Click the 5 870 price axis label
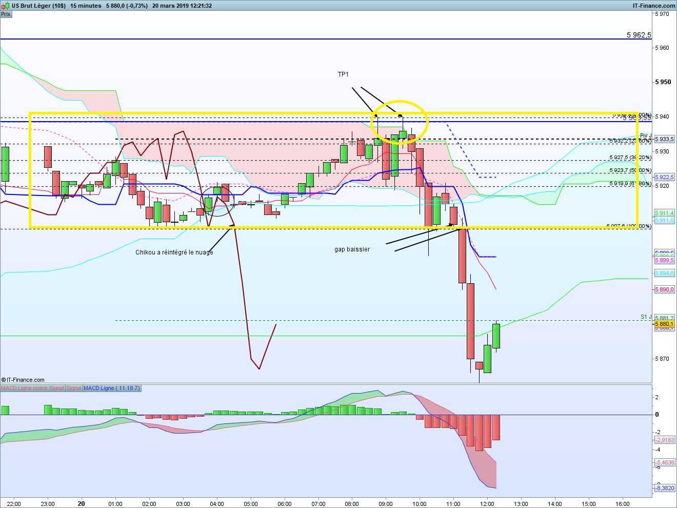 tap(662, 359)
